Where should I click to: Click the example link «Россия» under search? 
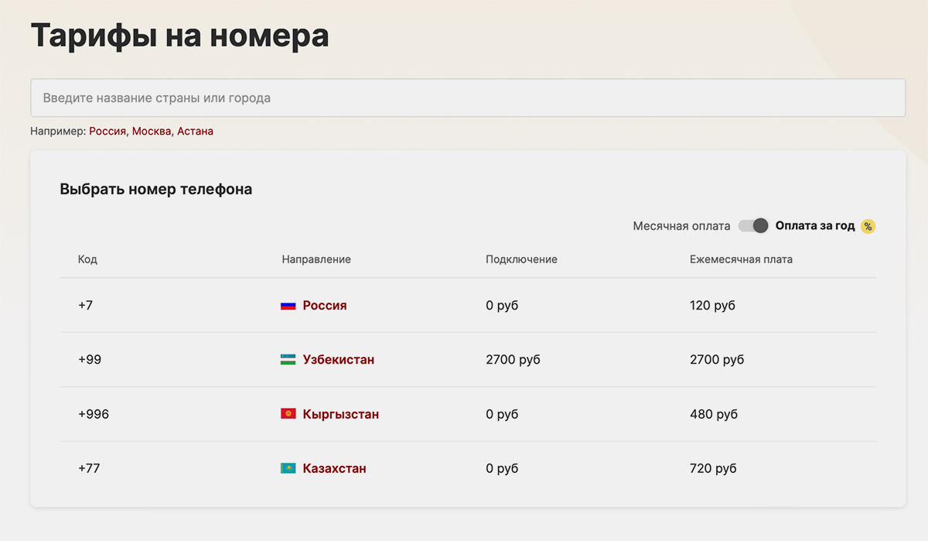coord(107,132)
